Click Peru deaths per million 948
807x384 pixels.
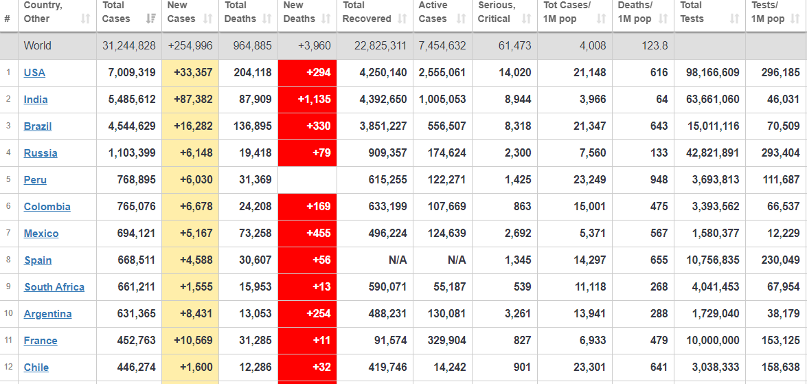(659, 180)
